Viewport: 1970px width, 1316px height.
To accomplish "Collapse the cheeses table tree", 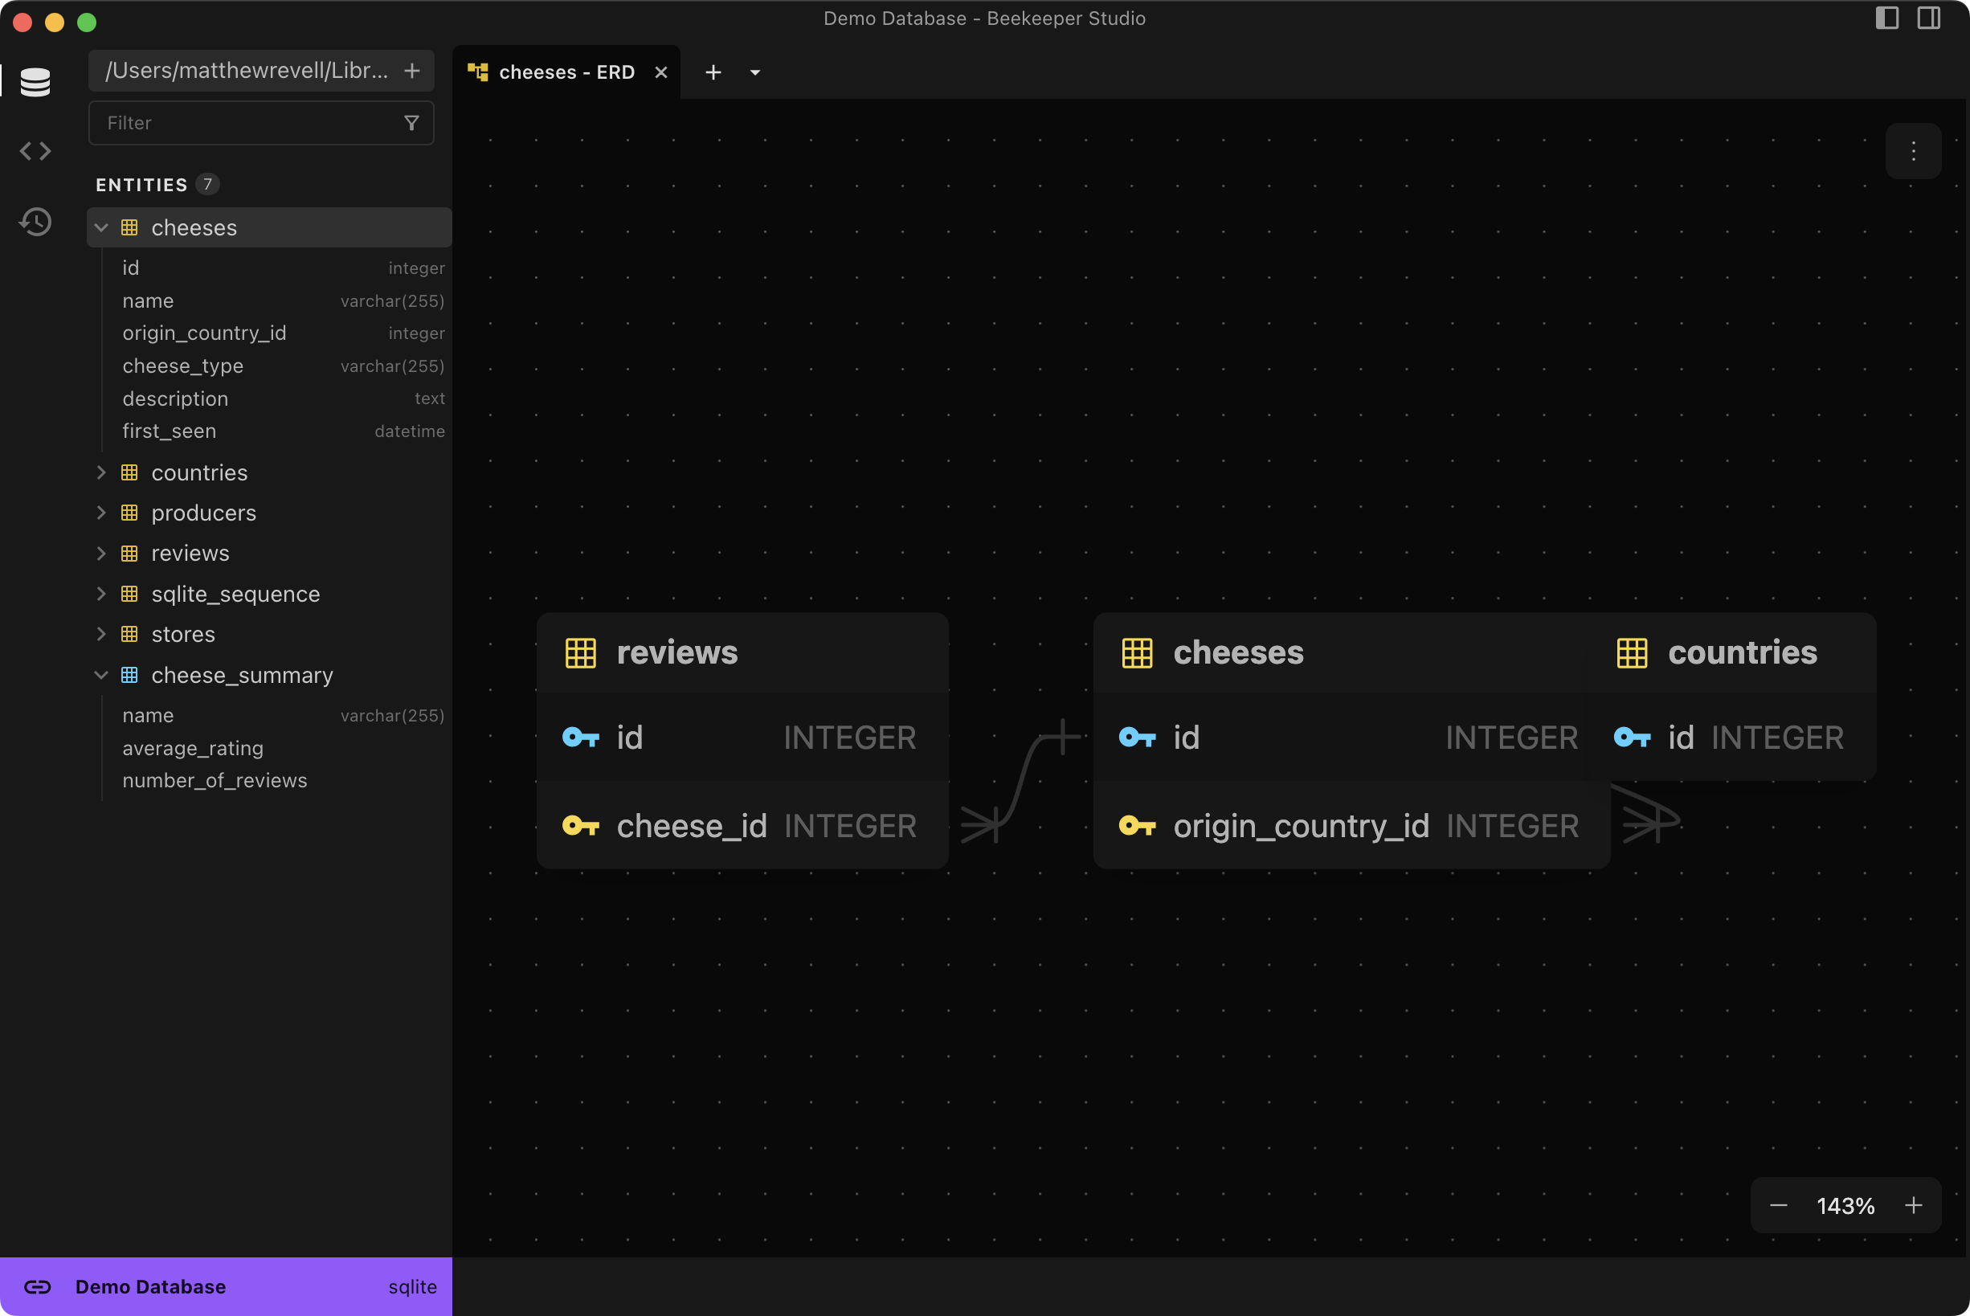I will point(101,227).
